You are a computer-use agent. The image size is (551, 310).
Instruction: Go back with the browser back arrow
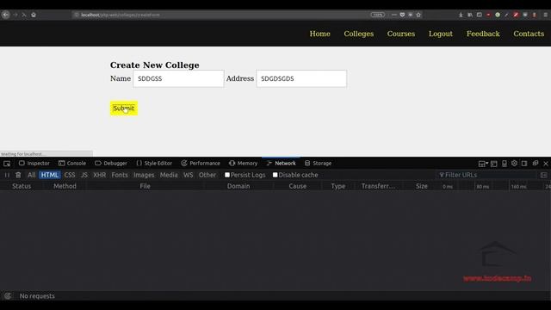(x=6, y=15)
